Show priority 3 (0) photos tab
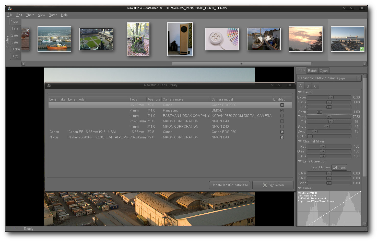 15,42
